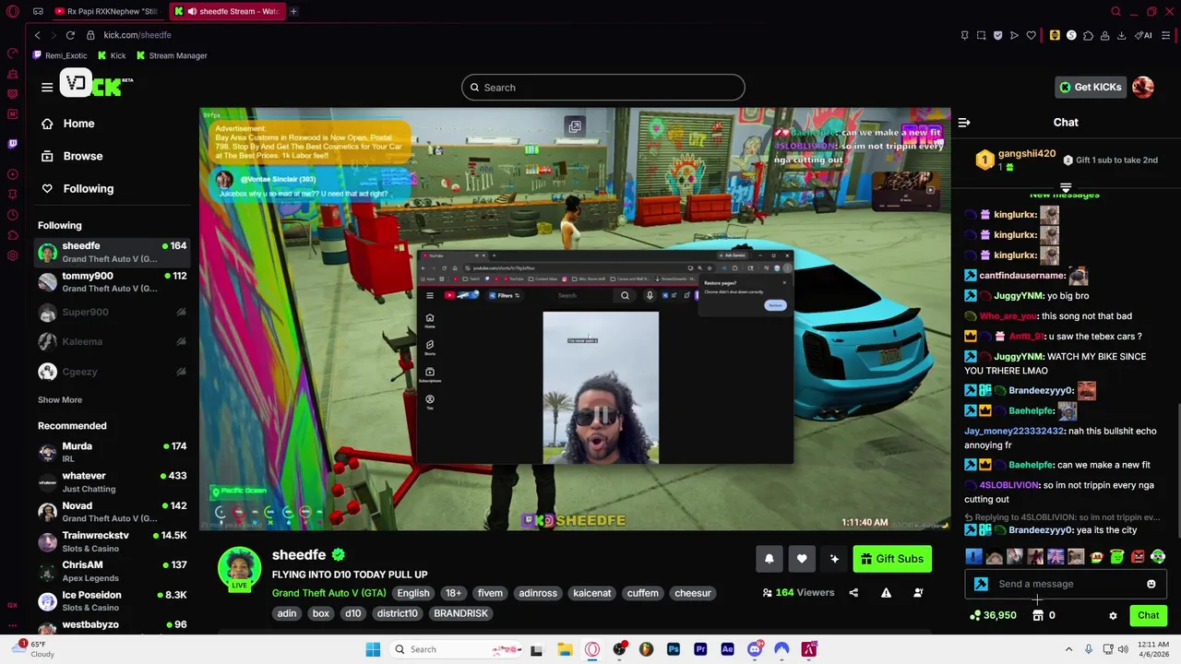Click the Get KICKs button

click(x=1090, y=87)
